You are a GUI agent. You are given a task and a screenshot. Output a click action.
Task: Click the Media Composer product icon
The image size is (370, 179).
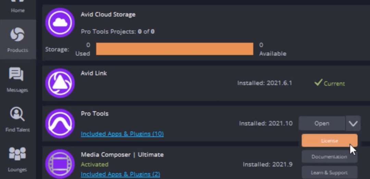(x=60, y=164)
